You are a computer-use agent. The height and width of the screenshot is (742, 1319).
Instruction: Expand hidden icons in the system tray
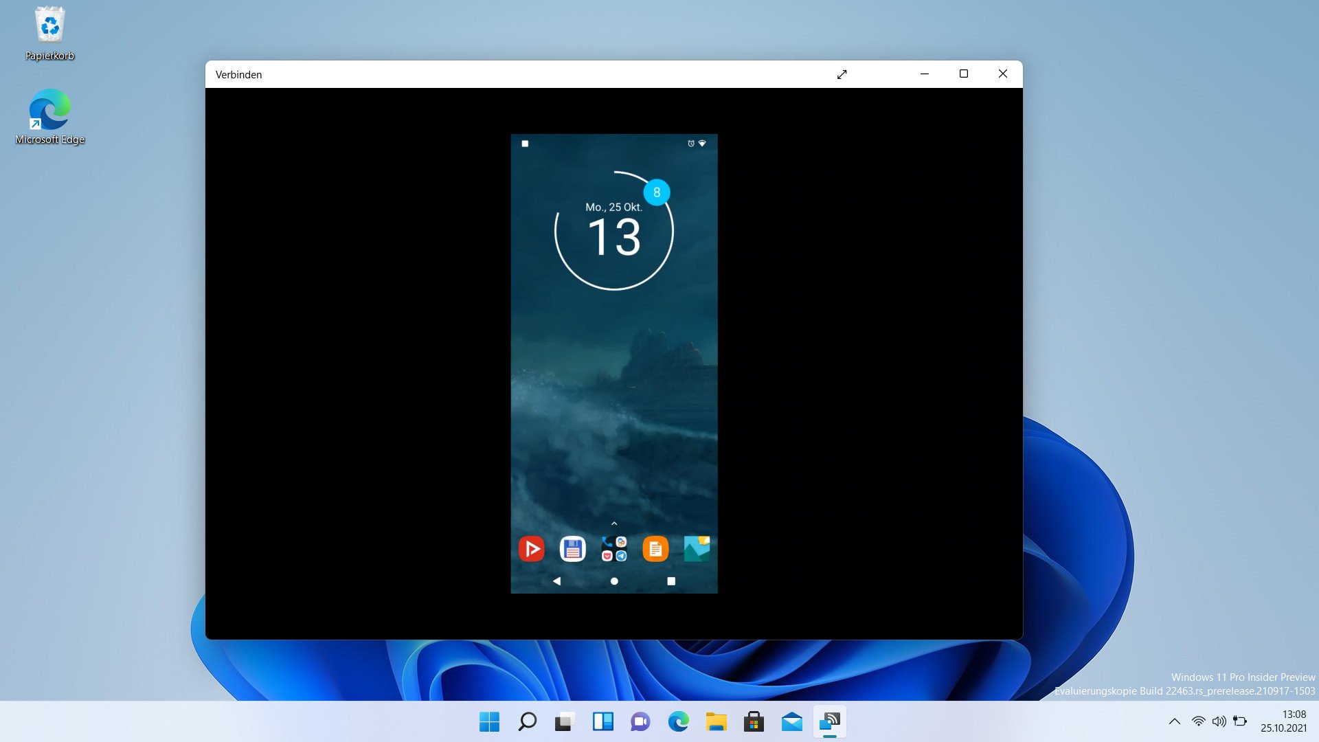pos(1175,722)
